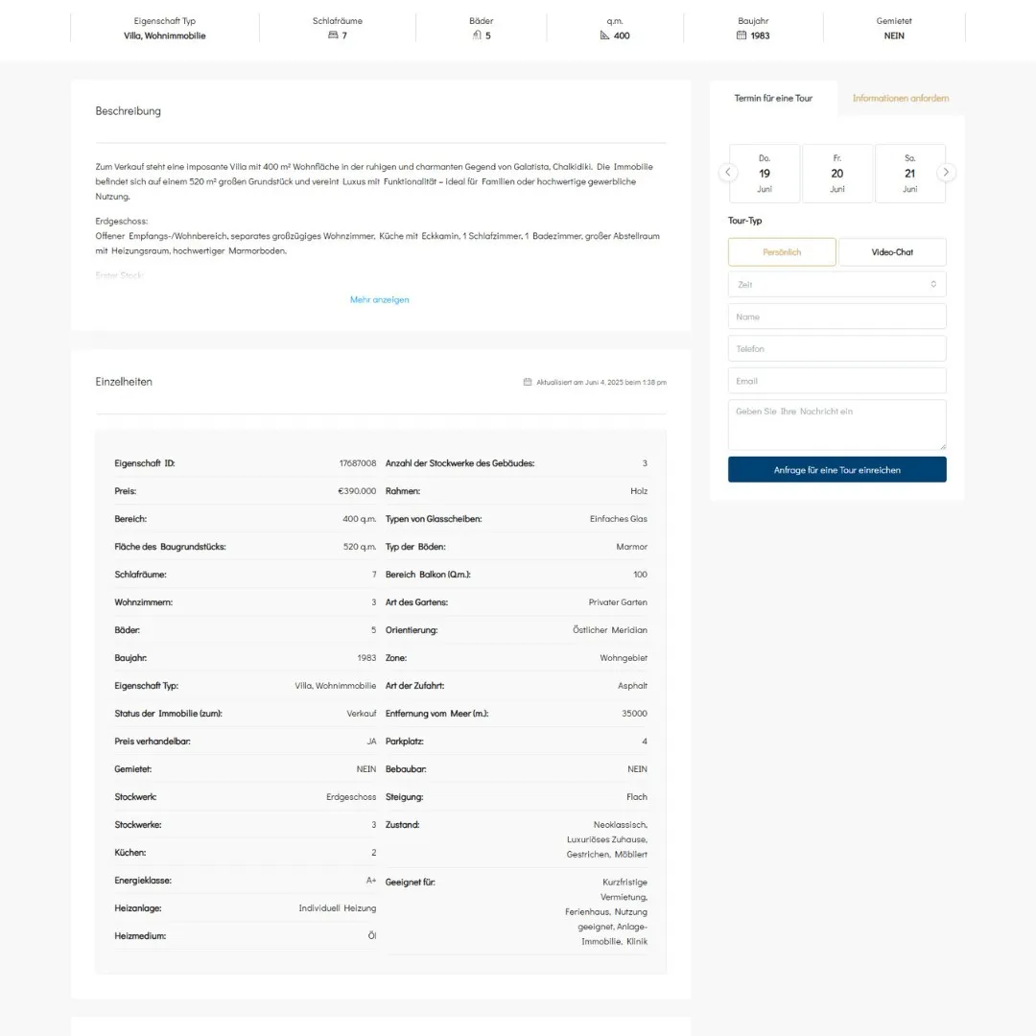1036x1036 pixels.
Task: Click balcony area value 100
Action: click(640, 575)
